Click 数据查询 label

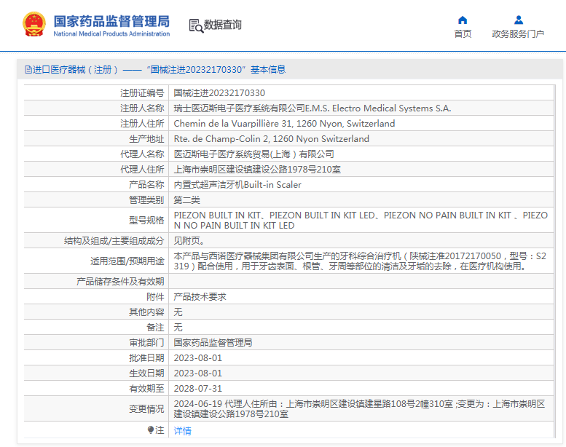[222, 25]
